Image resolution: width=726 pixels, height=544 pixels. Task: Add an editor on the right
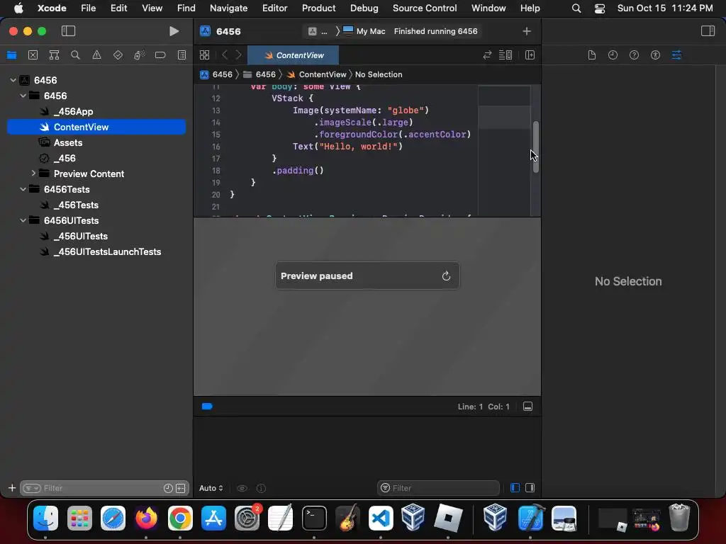[530, 55]
